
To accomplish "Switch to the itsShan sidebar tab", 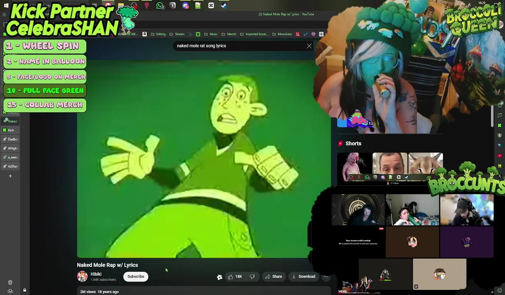I will pyautogui.click(x=10, y=166).
